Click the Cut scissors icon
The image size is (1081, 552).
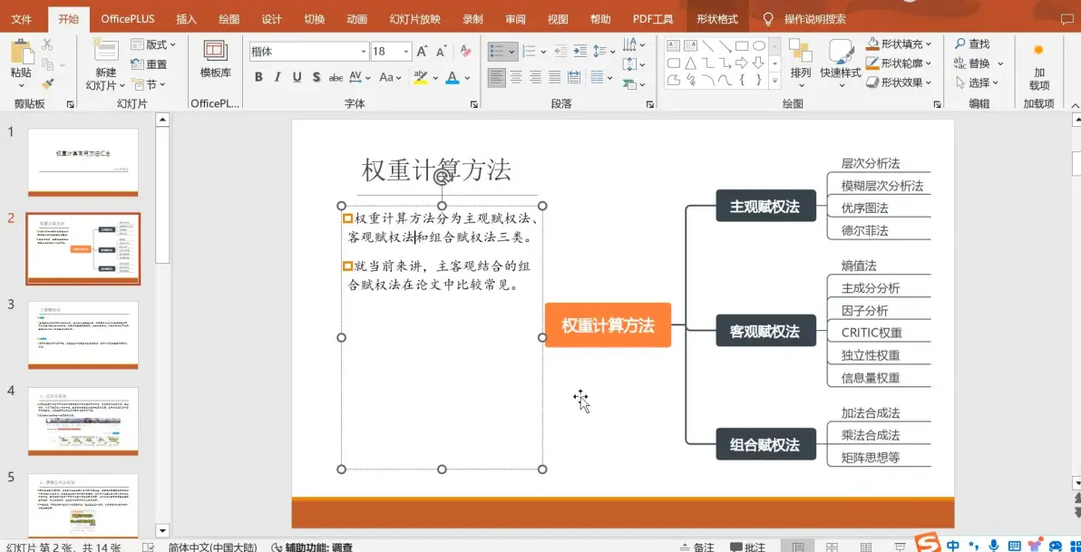[x=47, y=45]
